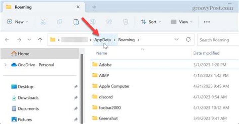Click the Paste clipboard icon
The height and width of the screenshot is (124, 239).
point(76,22)
